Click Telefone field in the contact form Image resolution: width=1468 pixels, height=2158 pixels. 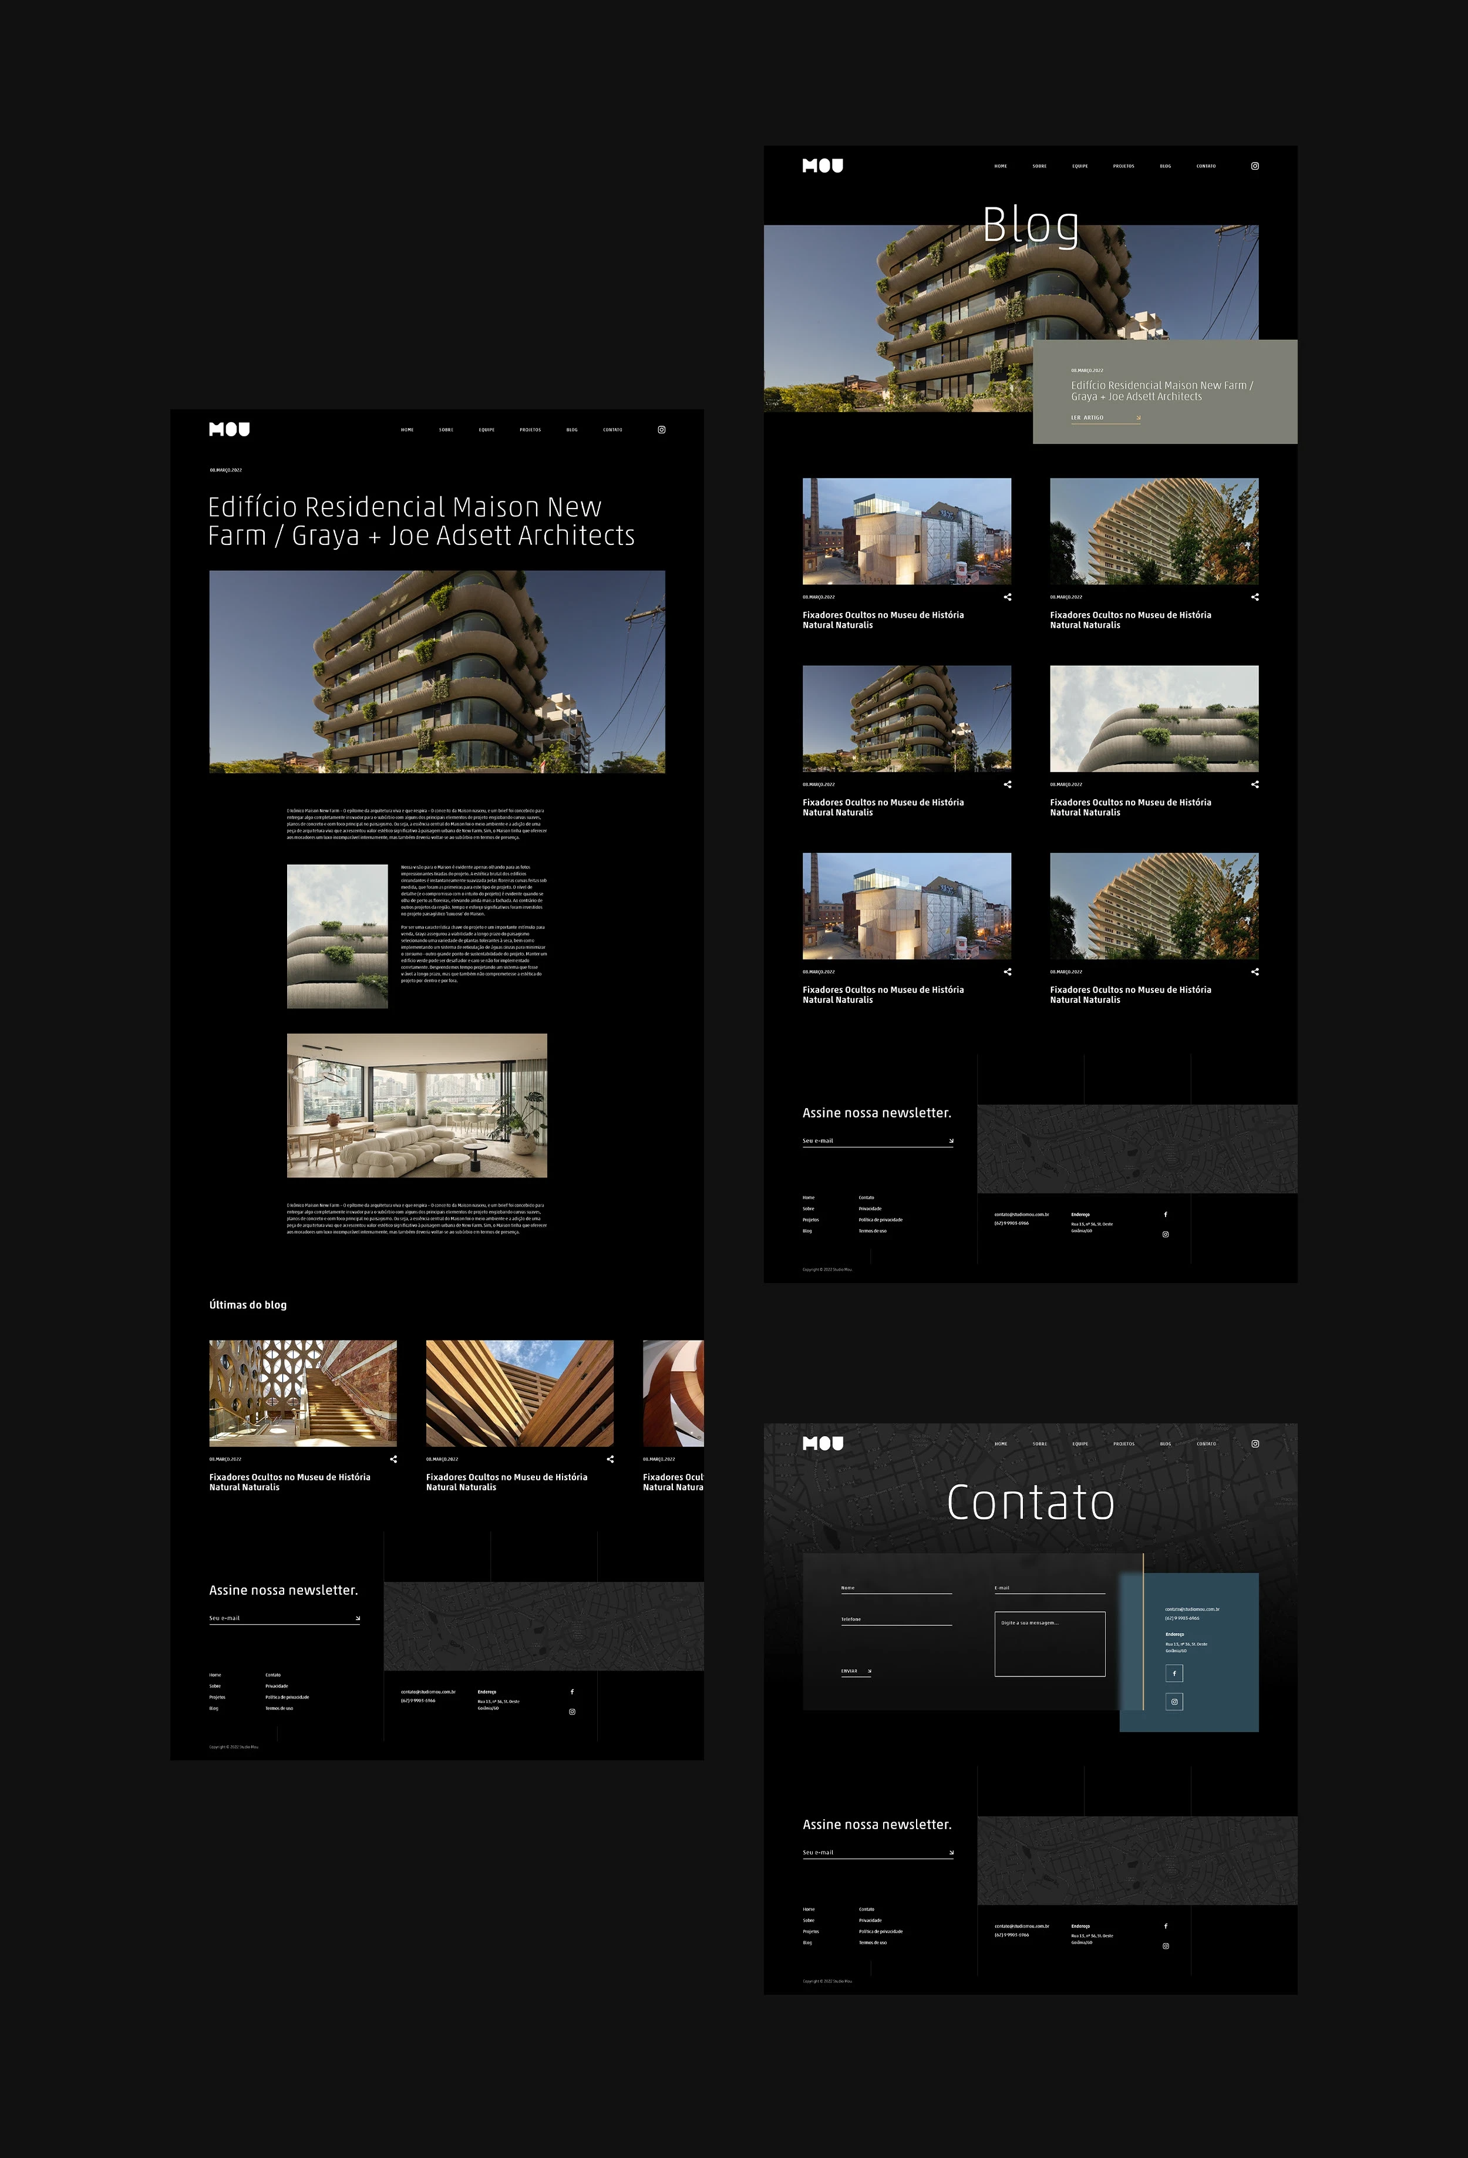click(x=896, y=1620)
